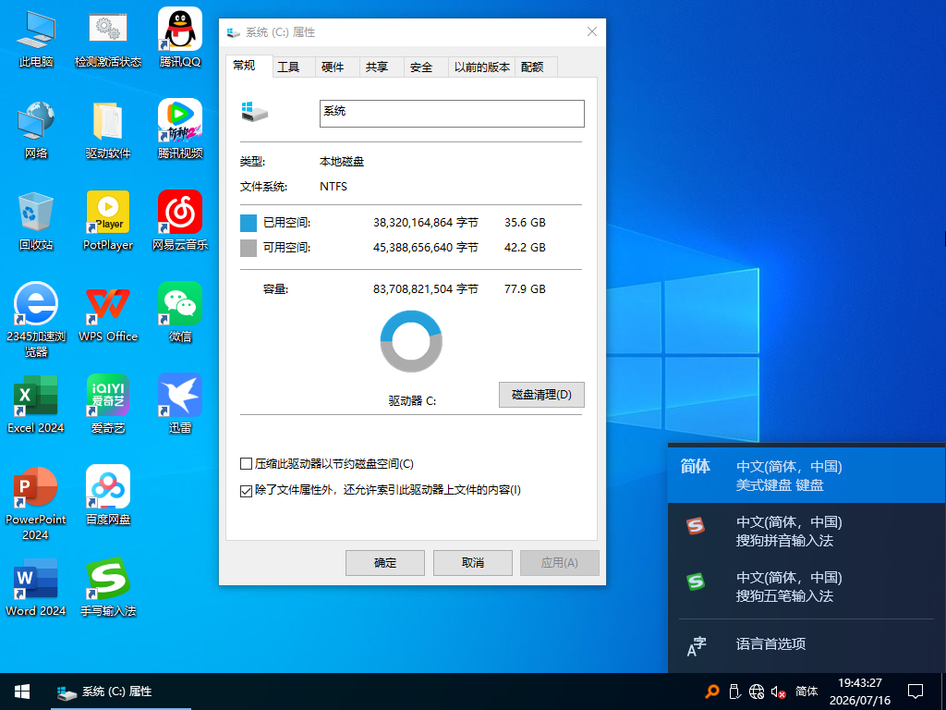946x710 pixels.
Task: Select the 迅雷 desktop icon
Action: pos(180,403)
